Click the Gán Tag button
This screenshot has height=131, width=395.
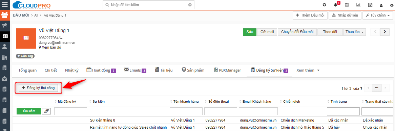[25, 56]
